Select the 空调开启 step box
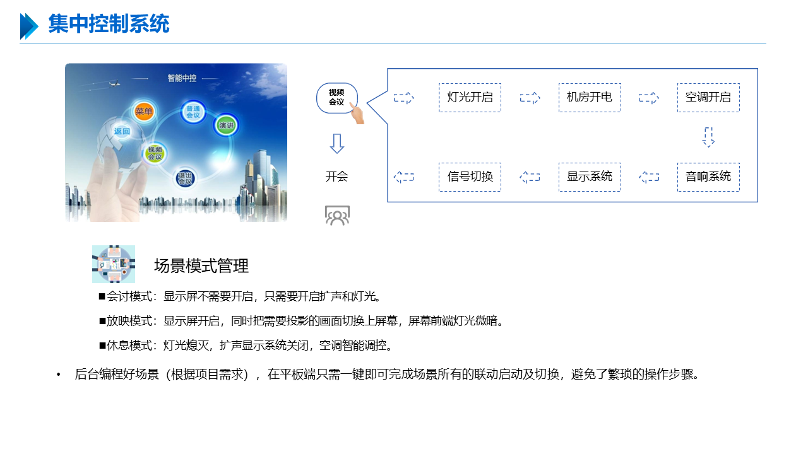This screenshot has height=454, width=808. point(708,98)
